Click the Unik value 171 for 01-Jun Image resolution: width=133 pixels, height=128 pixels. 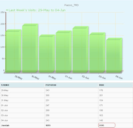101,106
